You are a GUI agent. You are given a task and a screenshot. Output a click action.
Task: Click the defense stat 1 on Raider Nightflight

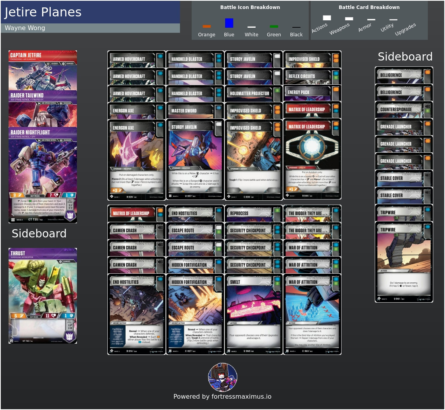point(69,195)
